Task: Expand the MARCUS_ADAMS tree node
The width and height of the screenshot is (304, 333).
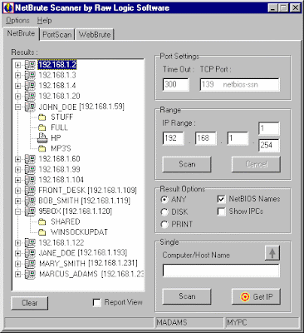Action: 18,275
